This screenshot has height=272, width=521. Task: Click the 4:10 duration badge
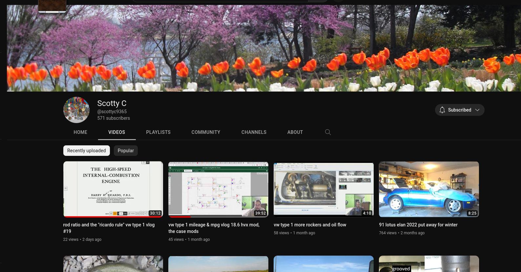367,213
